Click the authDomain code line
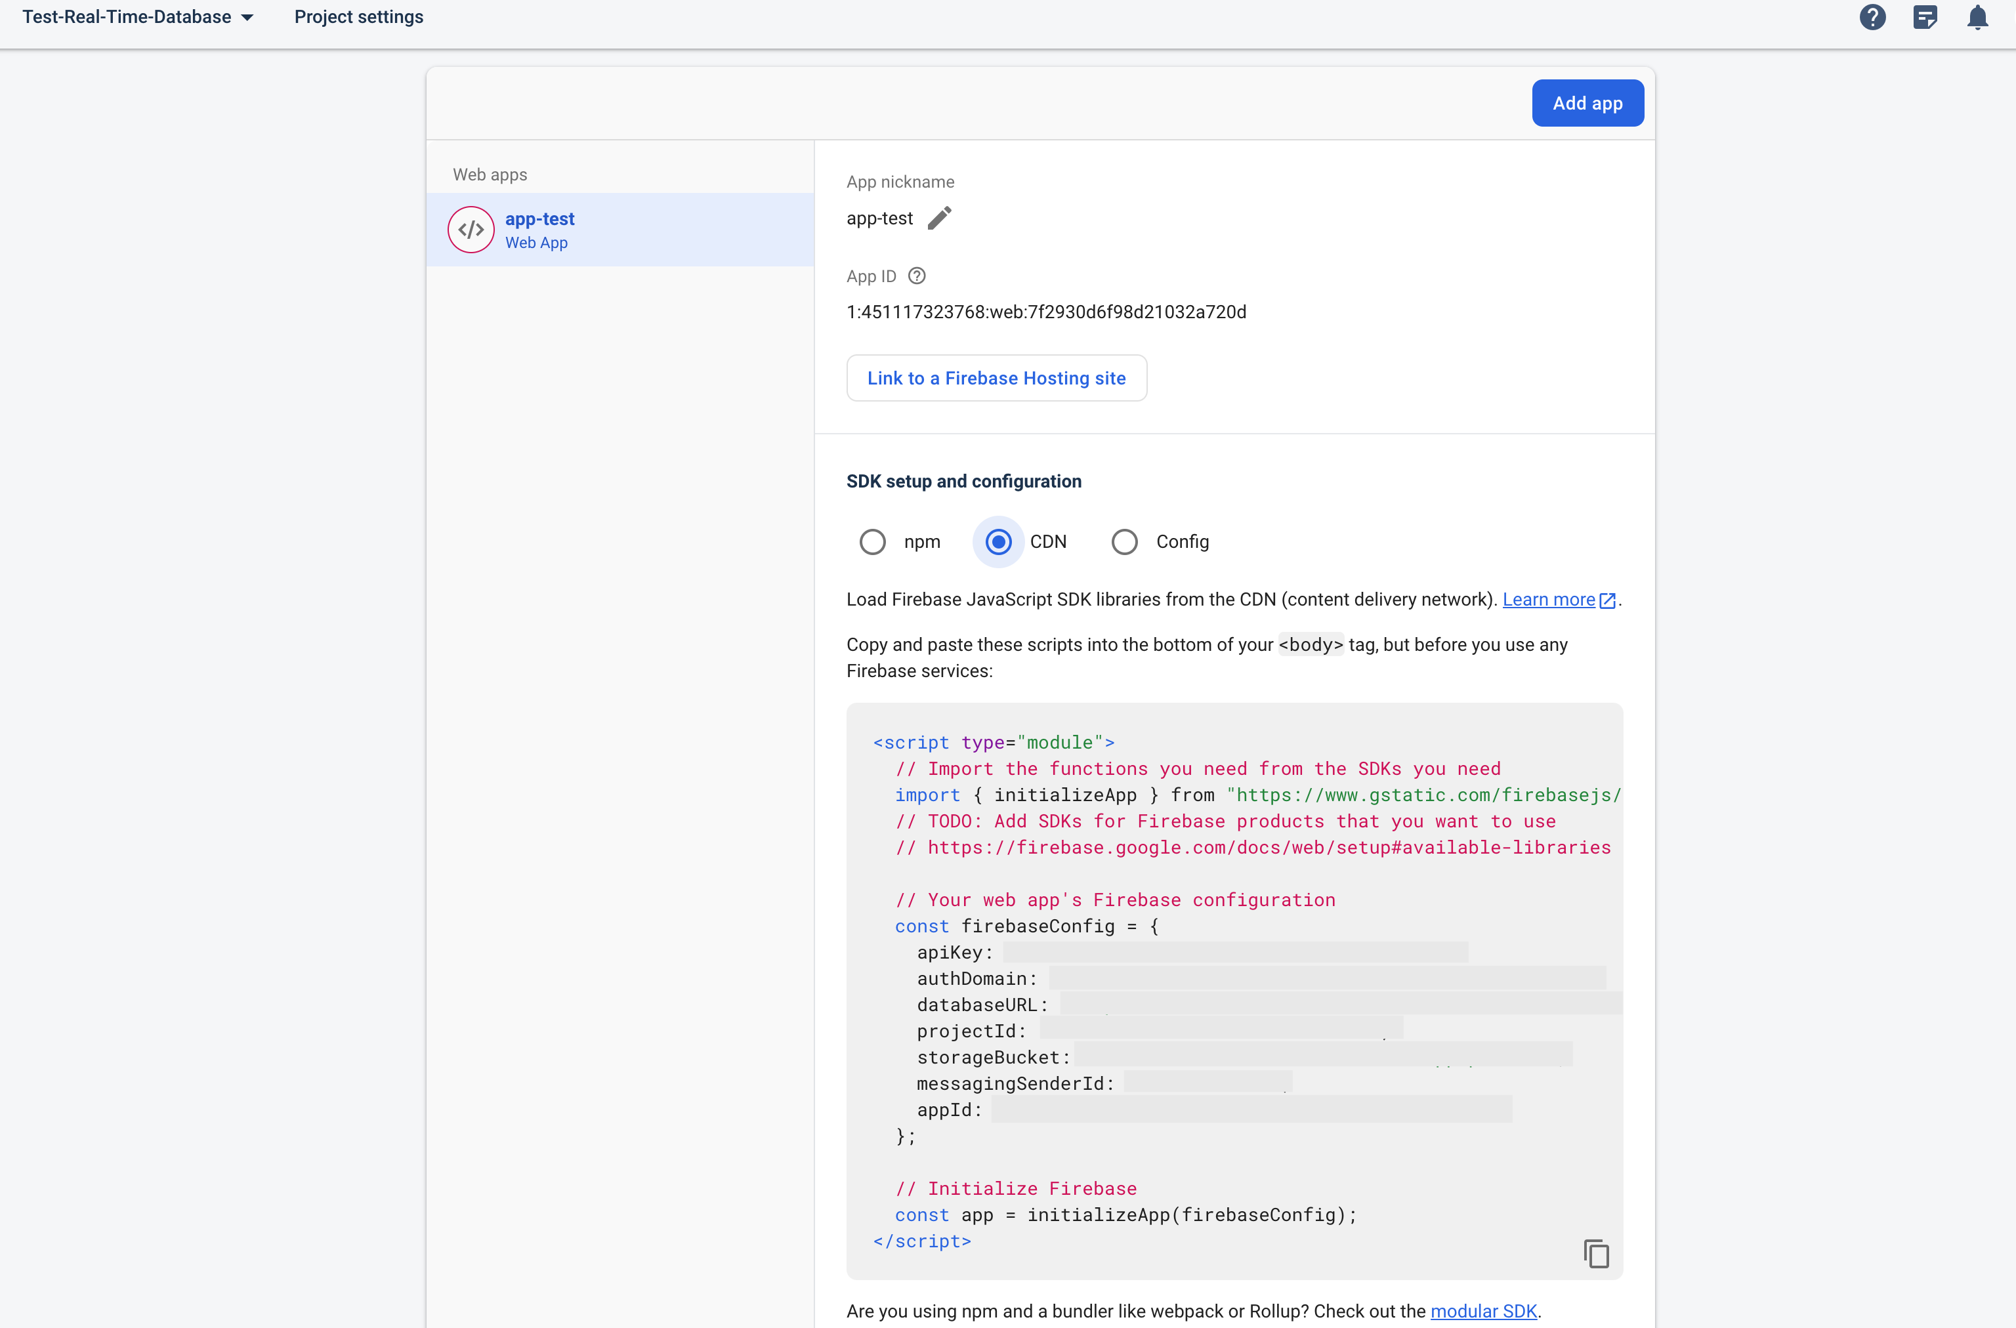Image resolution: width=2016 pixels, height=1328 pixels. pyautogui.click(x=1261, y=978)
